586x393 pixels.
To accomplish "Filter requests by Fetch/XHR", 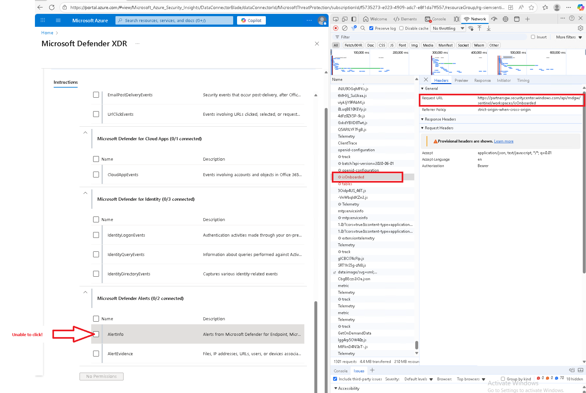I will pos(353,45).
